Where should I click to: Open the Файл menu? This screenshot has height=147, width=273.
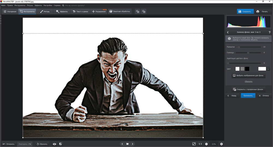3,5
